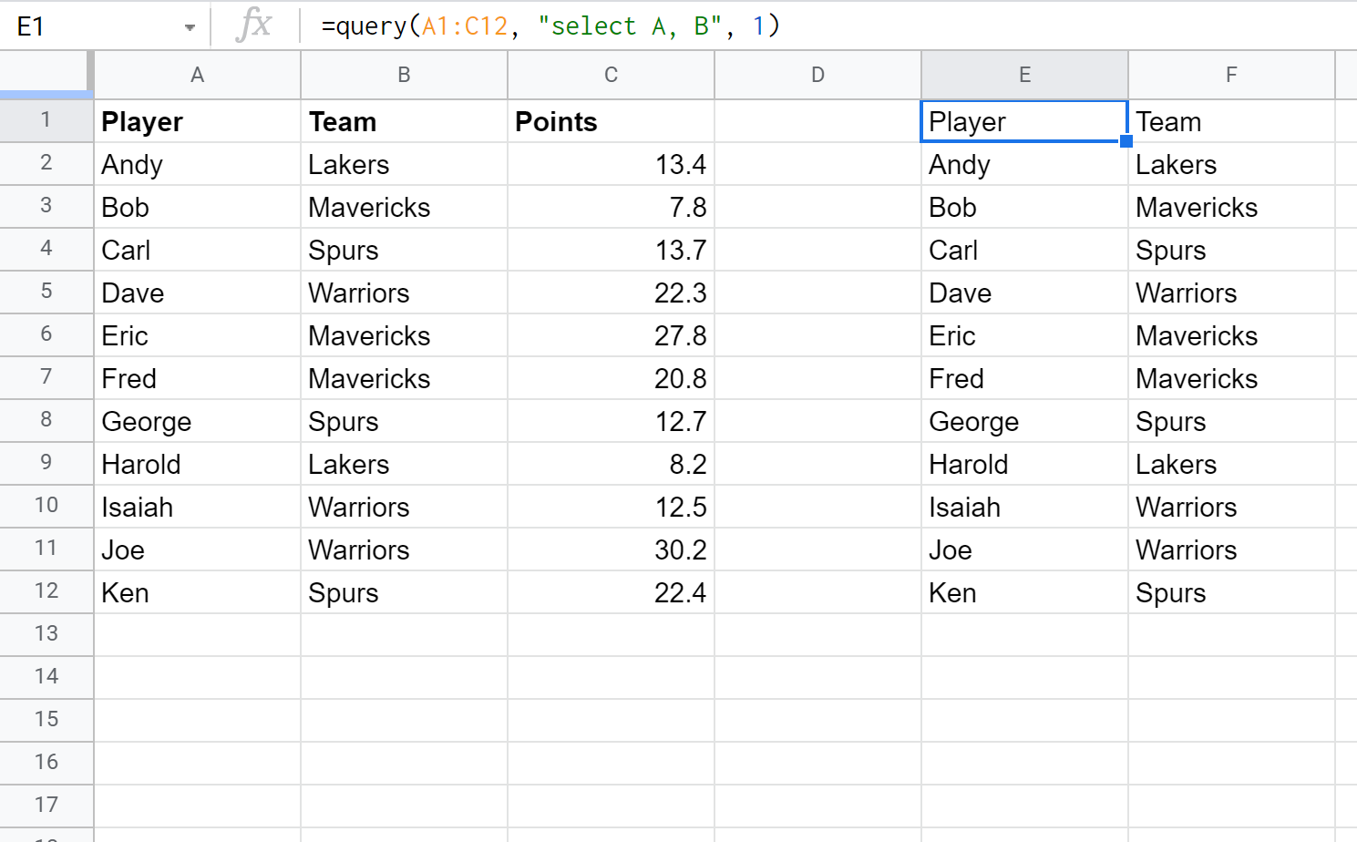Screen dimensions: 1357x842
Task: Click the fx function icon
Action: point(253,26)
